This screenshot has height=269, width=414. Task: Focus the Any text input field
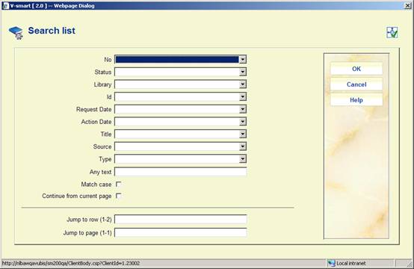[181, 172]
